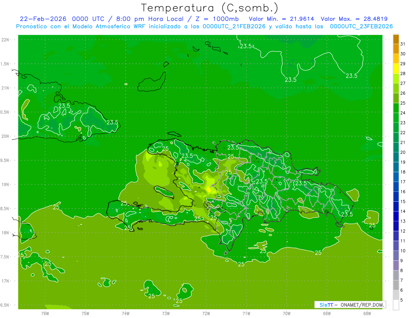Click the "19N" latitude label
The height and width of the screenshot is (318, 412).
click(x=5, y=185)
